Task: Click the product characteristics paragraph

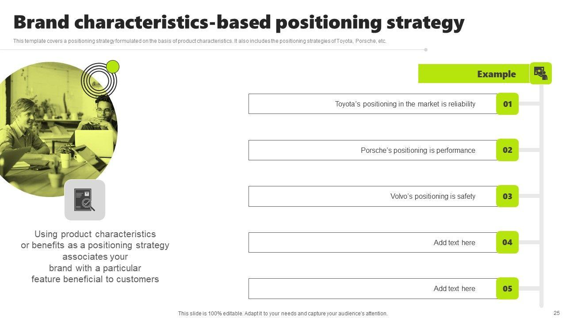Action: pos(95,257)
